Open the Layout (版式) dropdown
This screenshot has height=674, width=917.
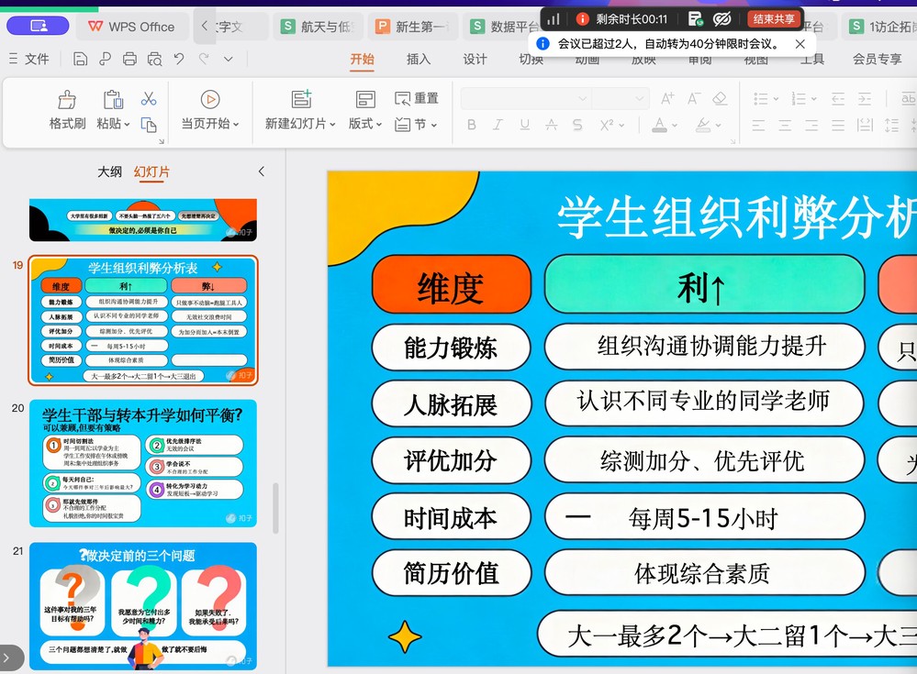click(365, 123)
